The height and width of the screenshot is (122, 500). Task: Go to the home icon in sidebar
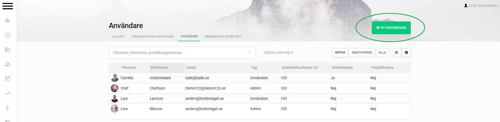(7, 21)
